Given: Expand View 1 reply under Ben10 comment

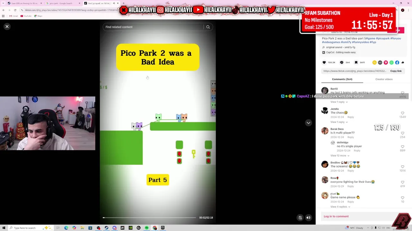Looking at the screenshot, I should click(339, 102).
